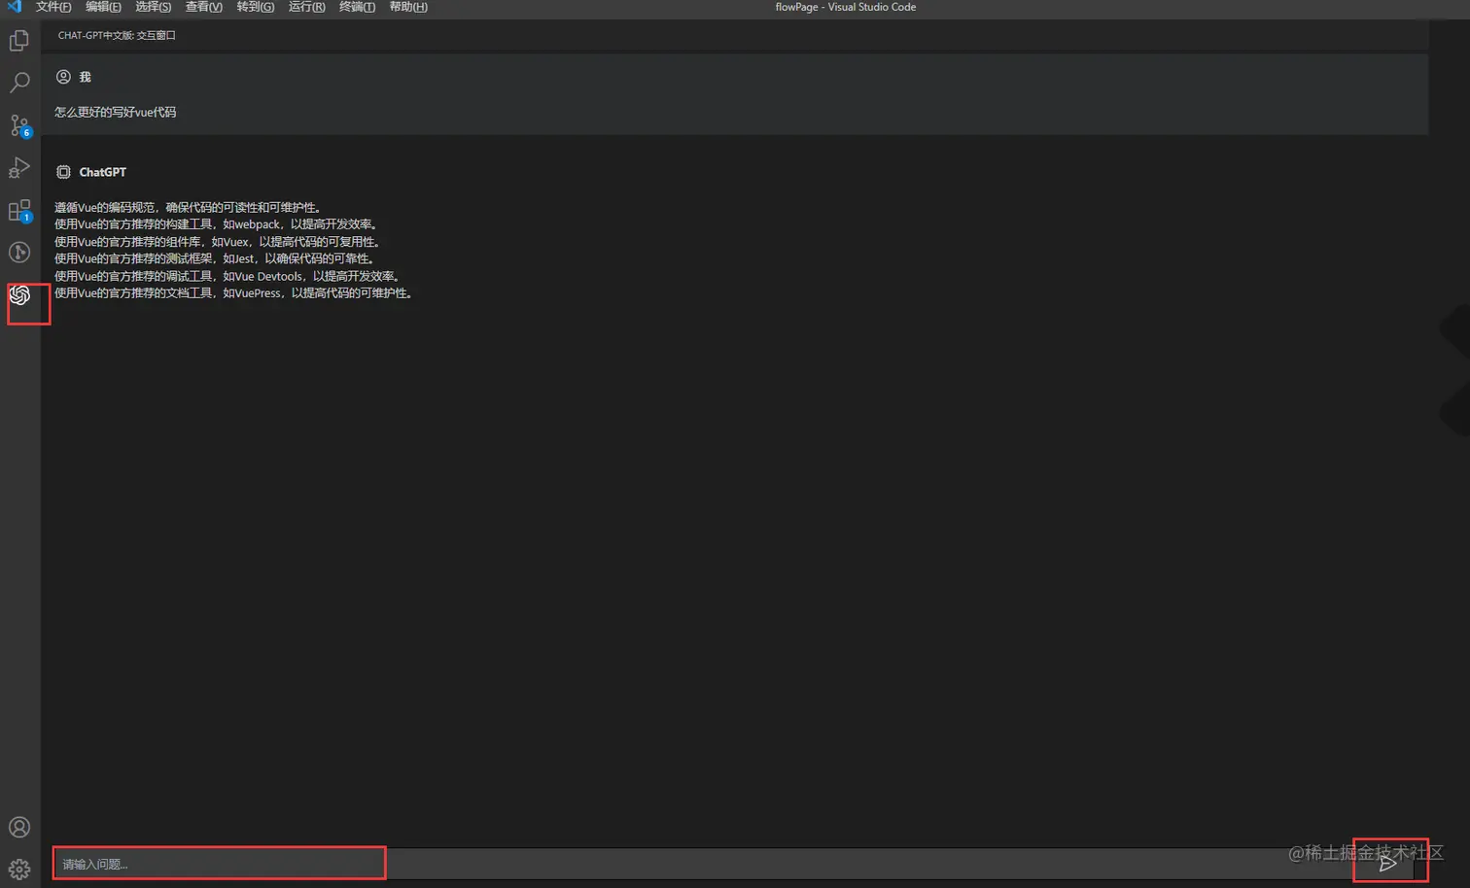Screen dimensions: 1470x888
Task: Open the 查看(V) menu
Action: pos(204,7)
